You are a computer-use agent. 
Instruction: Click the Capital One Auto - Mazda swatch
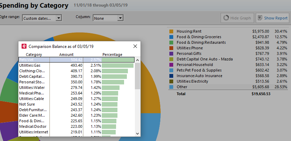(x=171, y=59)
